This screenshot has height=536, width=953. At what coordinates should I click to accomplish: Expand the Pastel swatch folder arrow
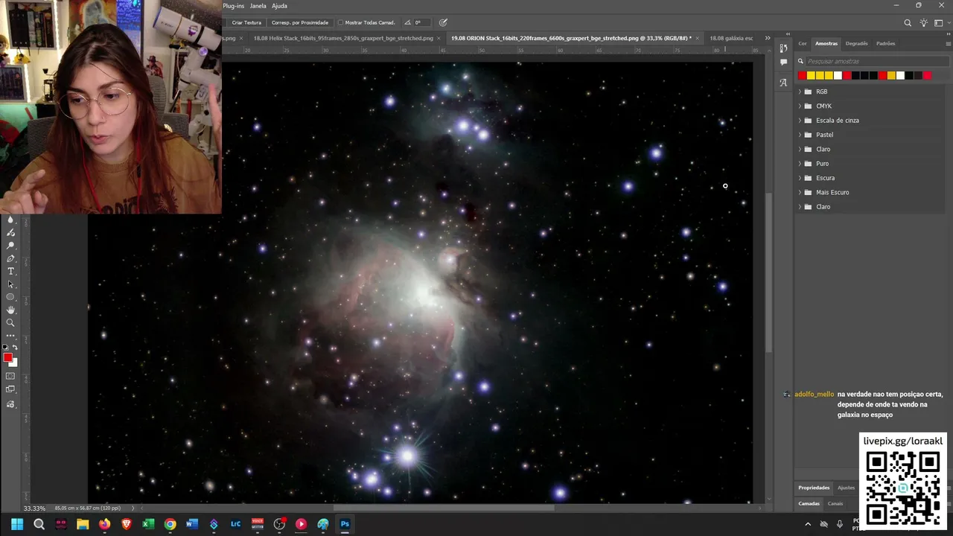point(800,135)
